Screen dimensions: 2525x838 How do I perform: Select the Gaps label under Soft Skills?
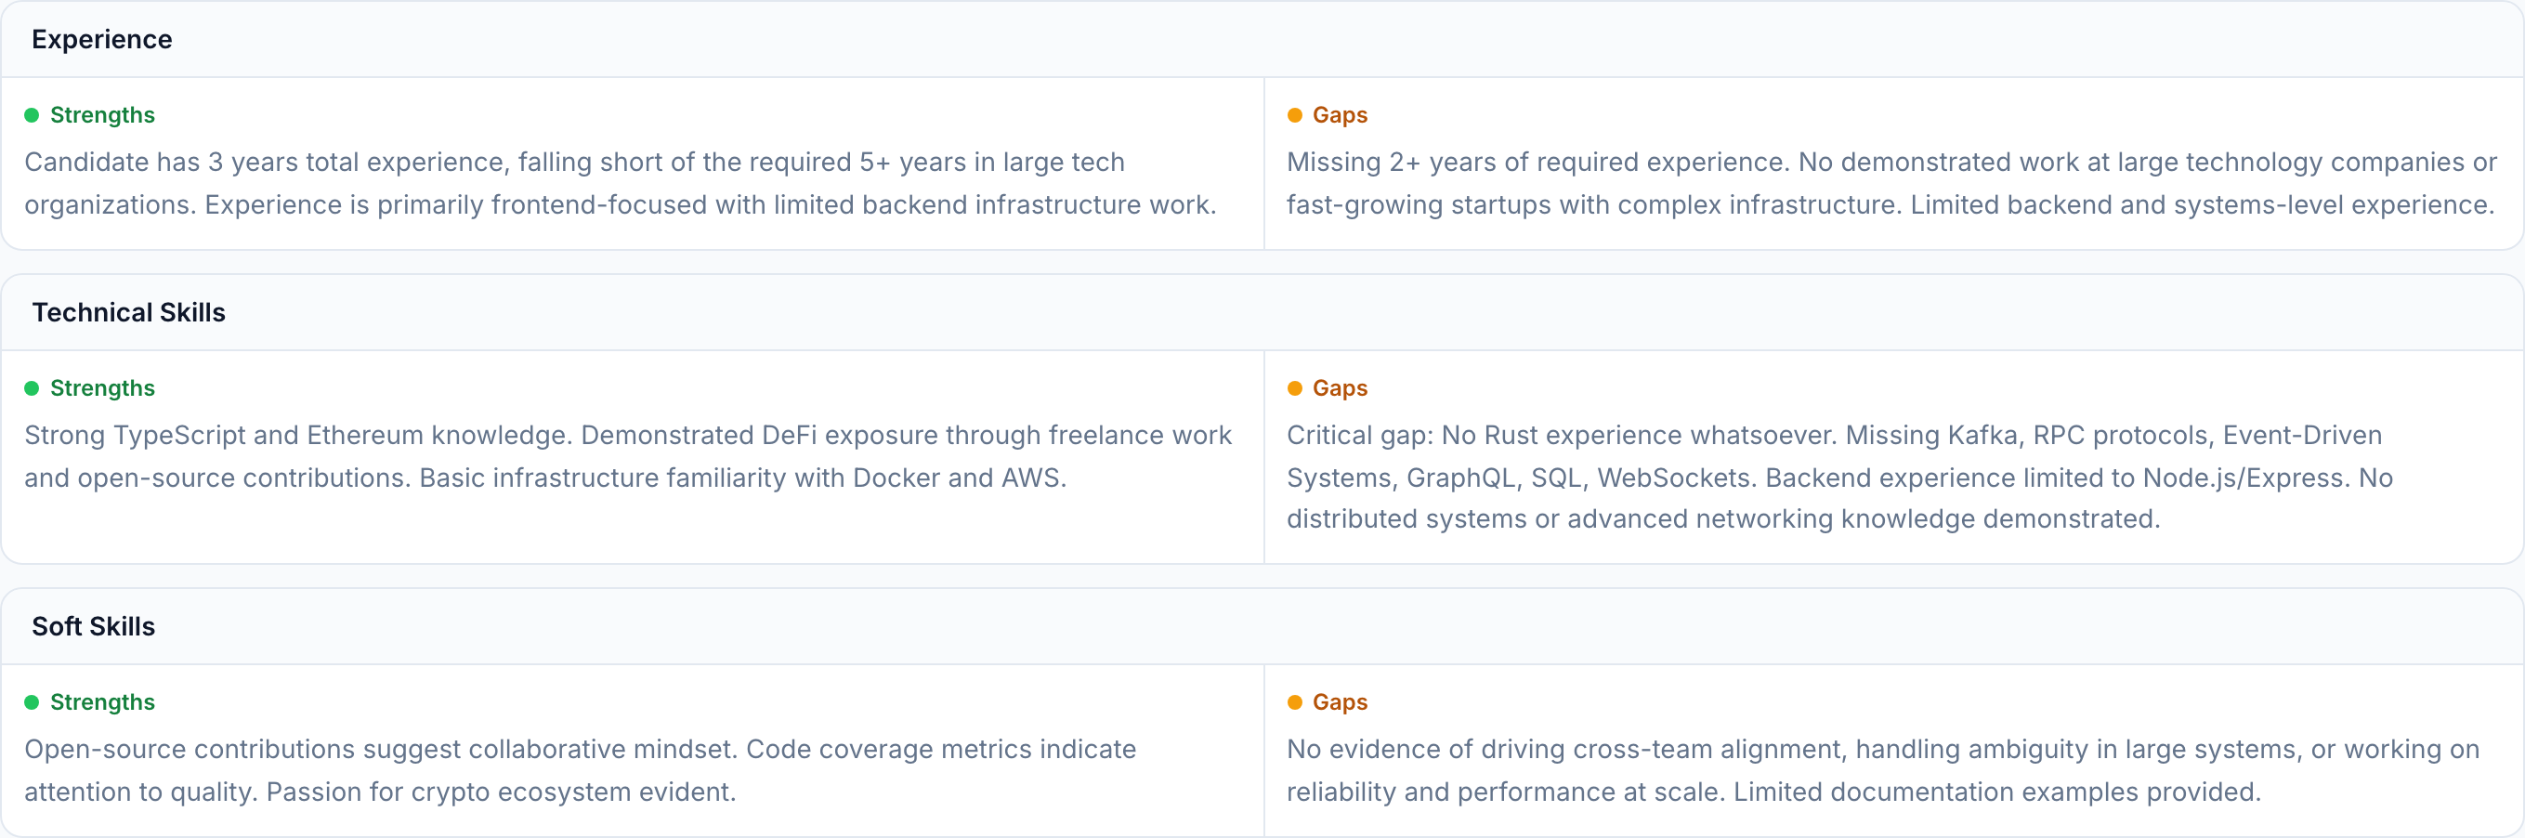point(1339,701)
